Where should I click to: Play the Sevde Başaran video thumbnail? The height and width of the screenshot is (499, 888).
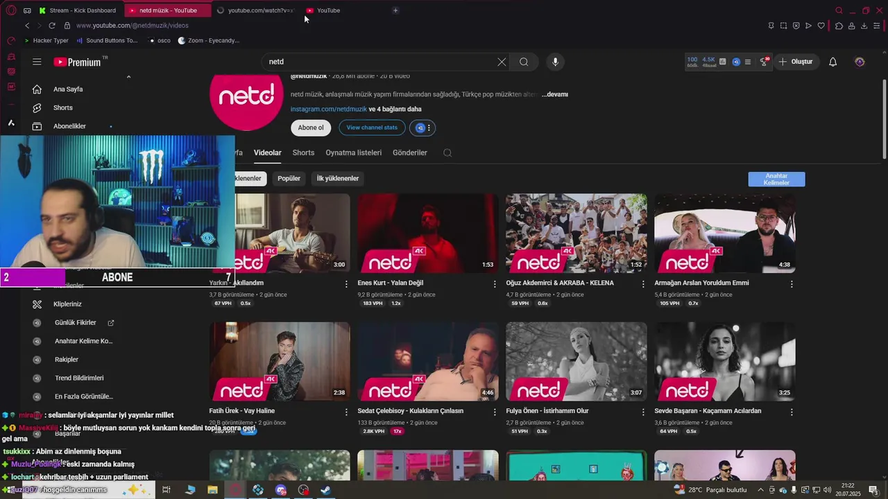(x=724, y=361)
